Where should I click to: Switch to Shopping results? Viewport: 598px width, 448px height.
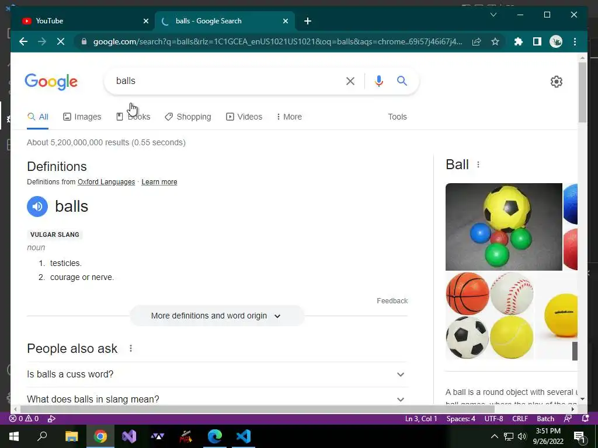point(187,117)
